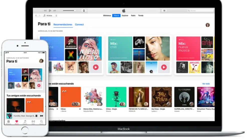The image size is (248, 139).
Task: Click the back navigation arrow in iTunes
Action: [36, 15]
